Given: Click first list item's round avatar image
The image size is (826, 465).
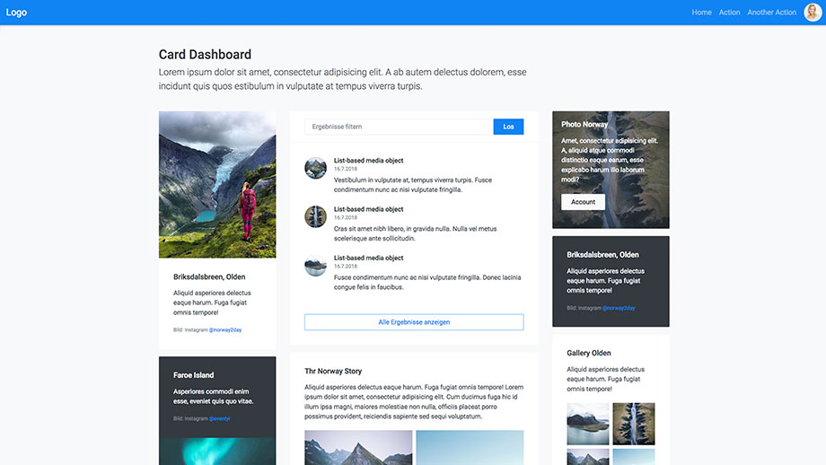Looking at the screenshot, I should (315, 168).
